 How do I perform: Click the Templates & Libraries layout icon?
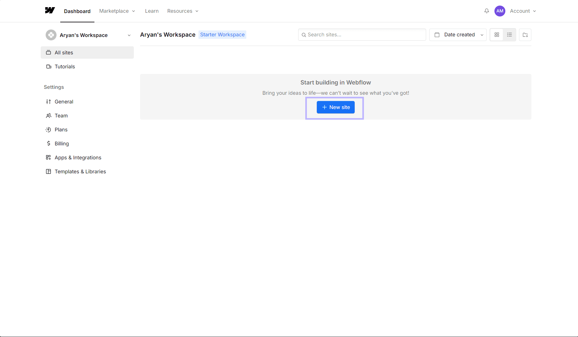click(x=48, y=171)
